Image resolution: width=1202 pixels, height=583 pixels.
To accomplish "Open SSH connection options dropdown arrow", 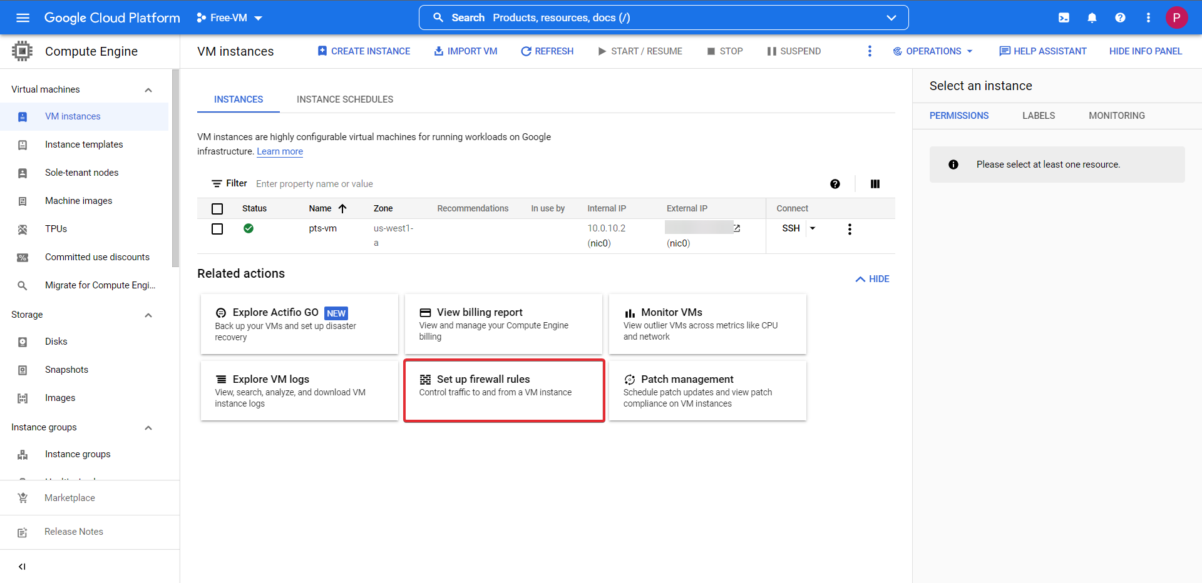I will coord(813,228).
